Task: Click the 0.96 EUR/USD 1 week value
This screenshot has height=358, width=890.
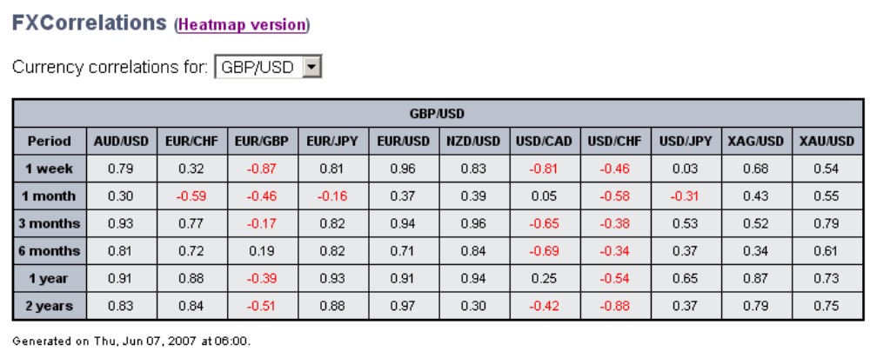Action: (403, 169)
